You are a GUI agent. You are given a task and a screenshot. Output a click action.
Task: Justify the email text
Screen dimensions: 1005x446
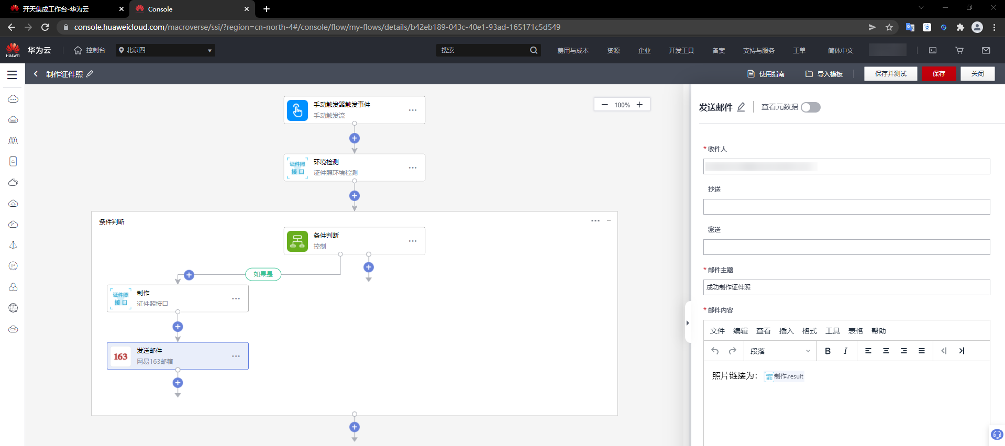click(922, 351)
